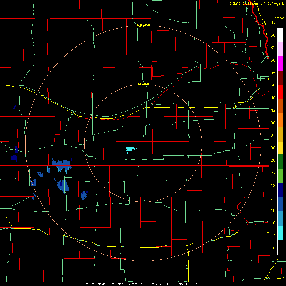Image resolution: width=286 pixels, height=286 pixels.
Task: Click legend value 14
Action: [x=273, y=198]
